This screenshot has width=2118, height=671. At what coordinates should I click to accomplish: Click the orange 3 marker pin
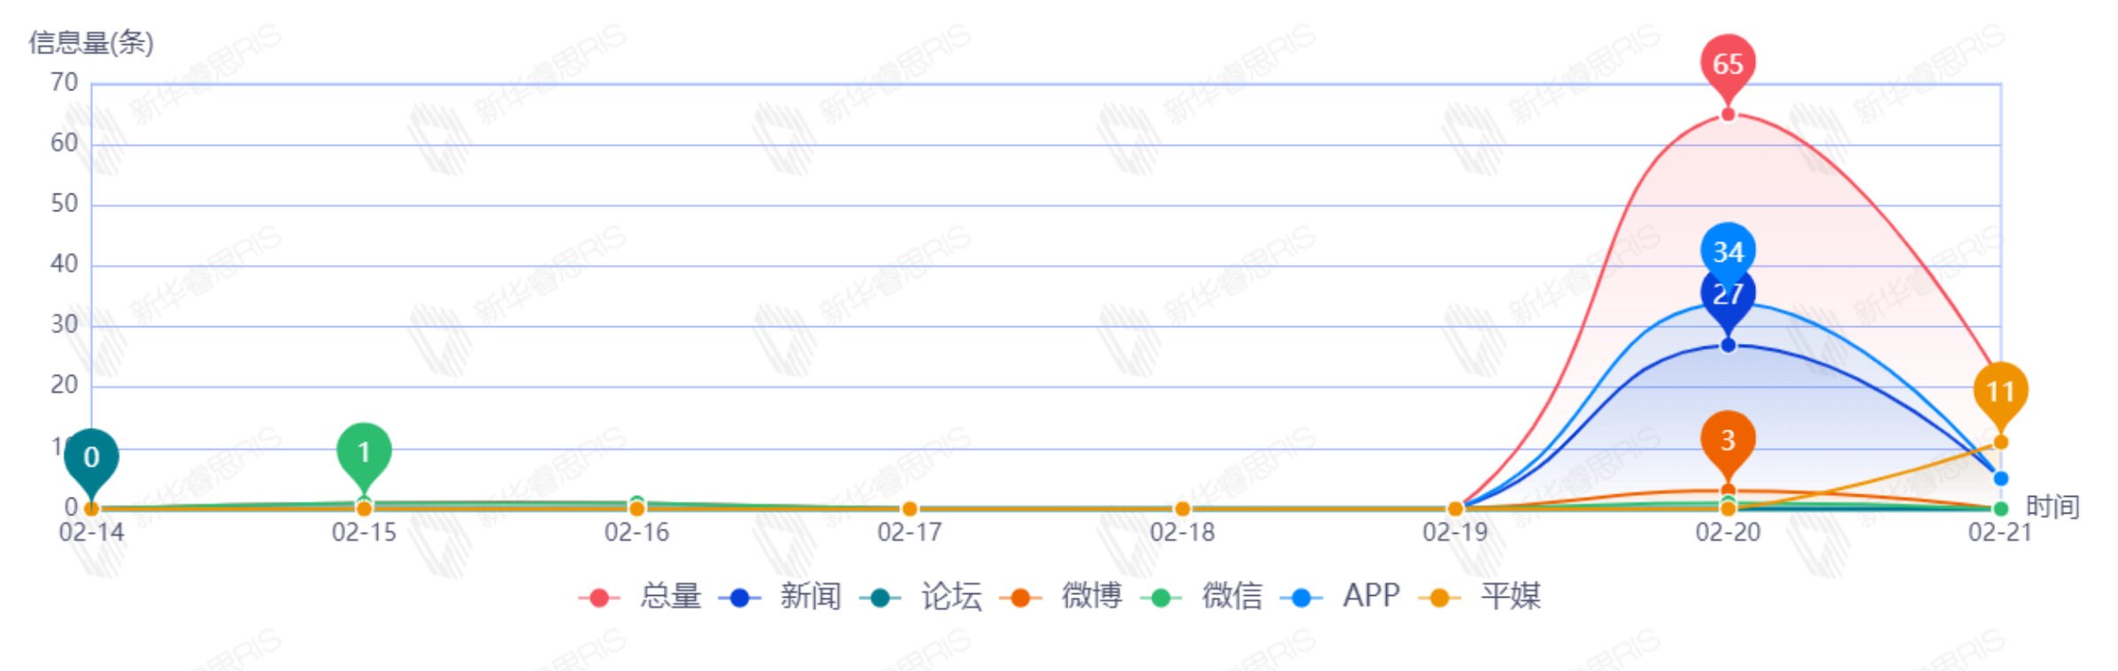pos(1728,440)
